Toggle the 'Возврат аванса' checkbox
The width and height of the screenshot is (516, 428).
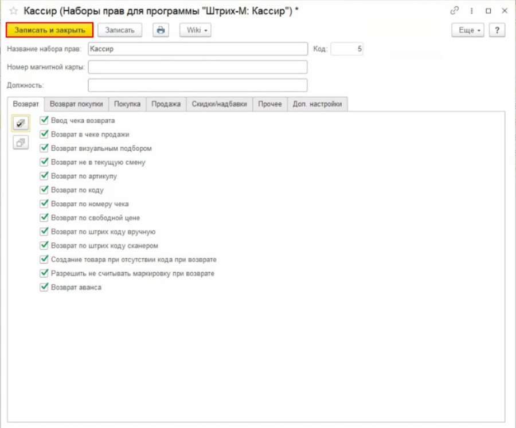44,287
